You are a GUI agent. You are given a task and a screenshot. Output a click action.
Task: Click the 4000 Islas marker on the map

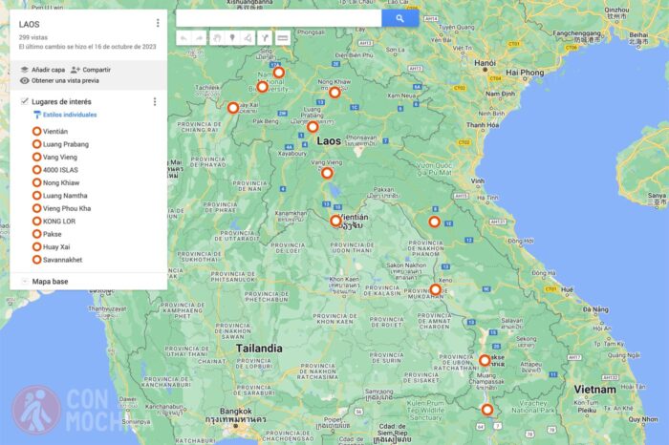[x=487, y=410]
